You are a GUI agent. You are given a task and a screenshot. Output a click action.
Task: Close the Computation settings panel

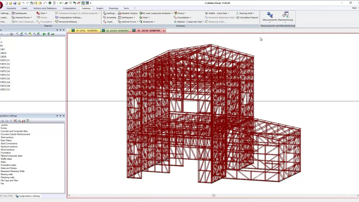coord(64,116)
